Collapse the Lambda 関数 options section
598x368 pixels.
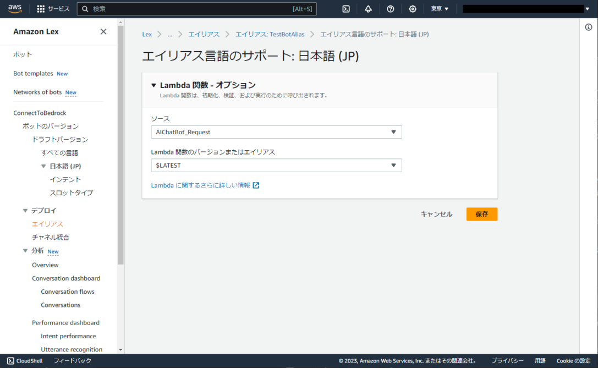point(154,85)
